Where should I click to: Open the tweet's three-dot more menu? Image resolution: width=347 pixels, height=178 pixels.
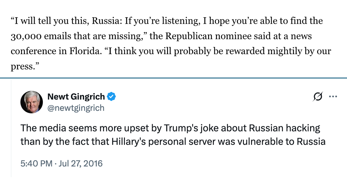[x=333, y=96]
